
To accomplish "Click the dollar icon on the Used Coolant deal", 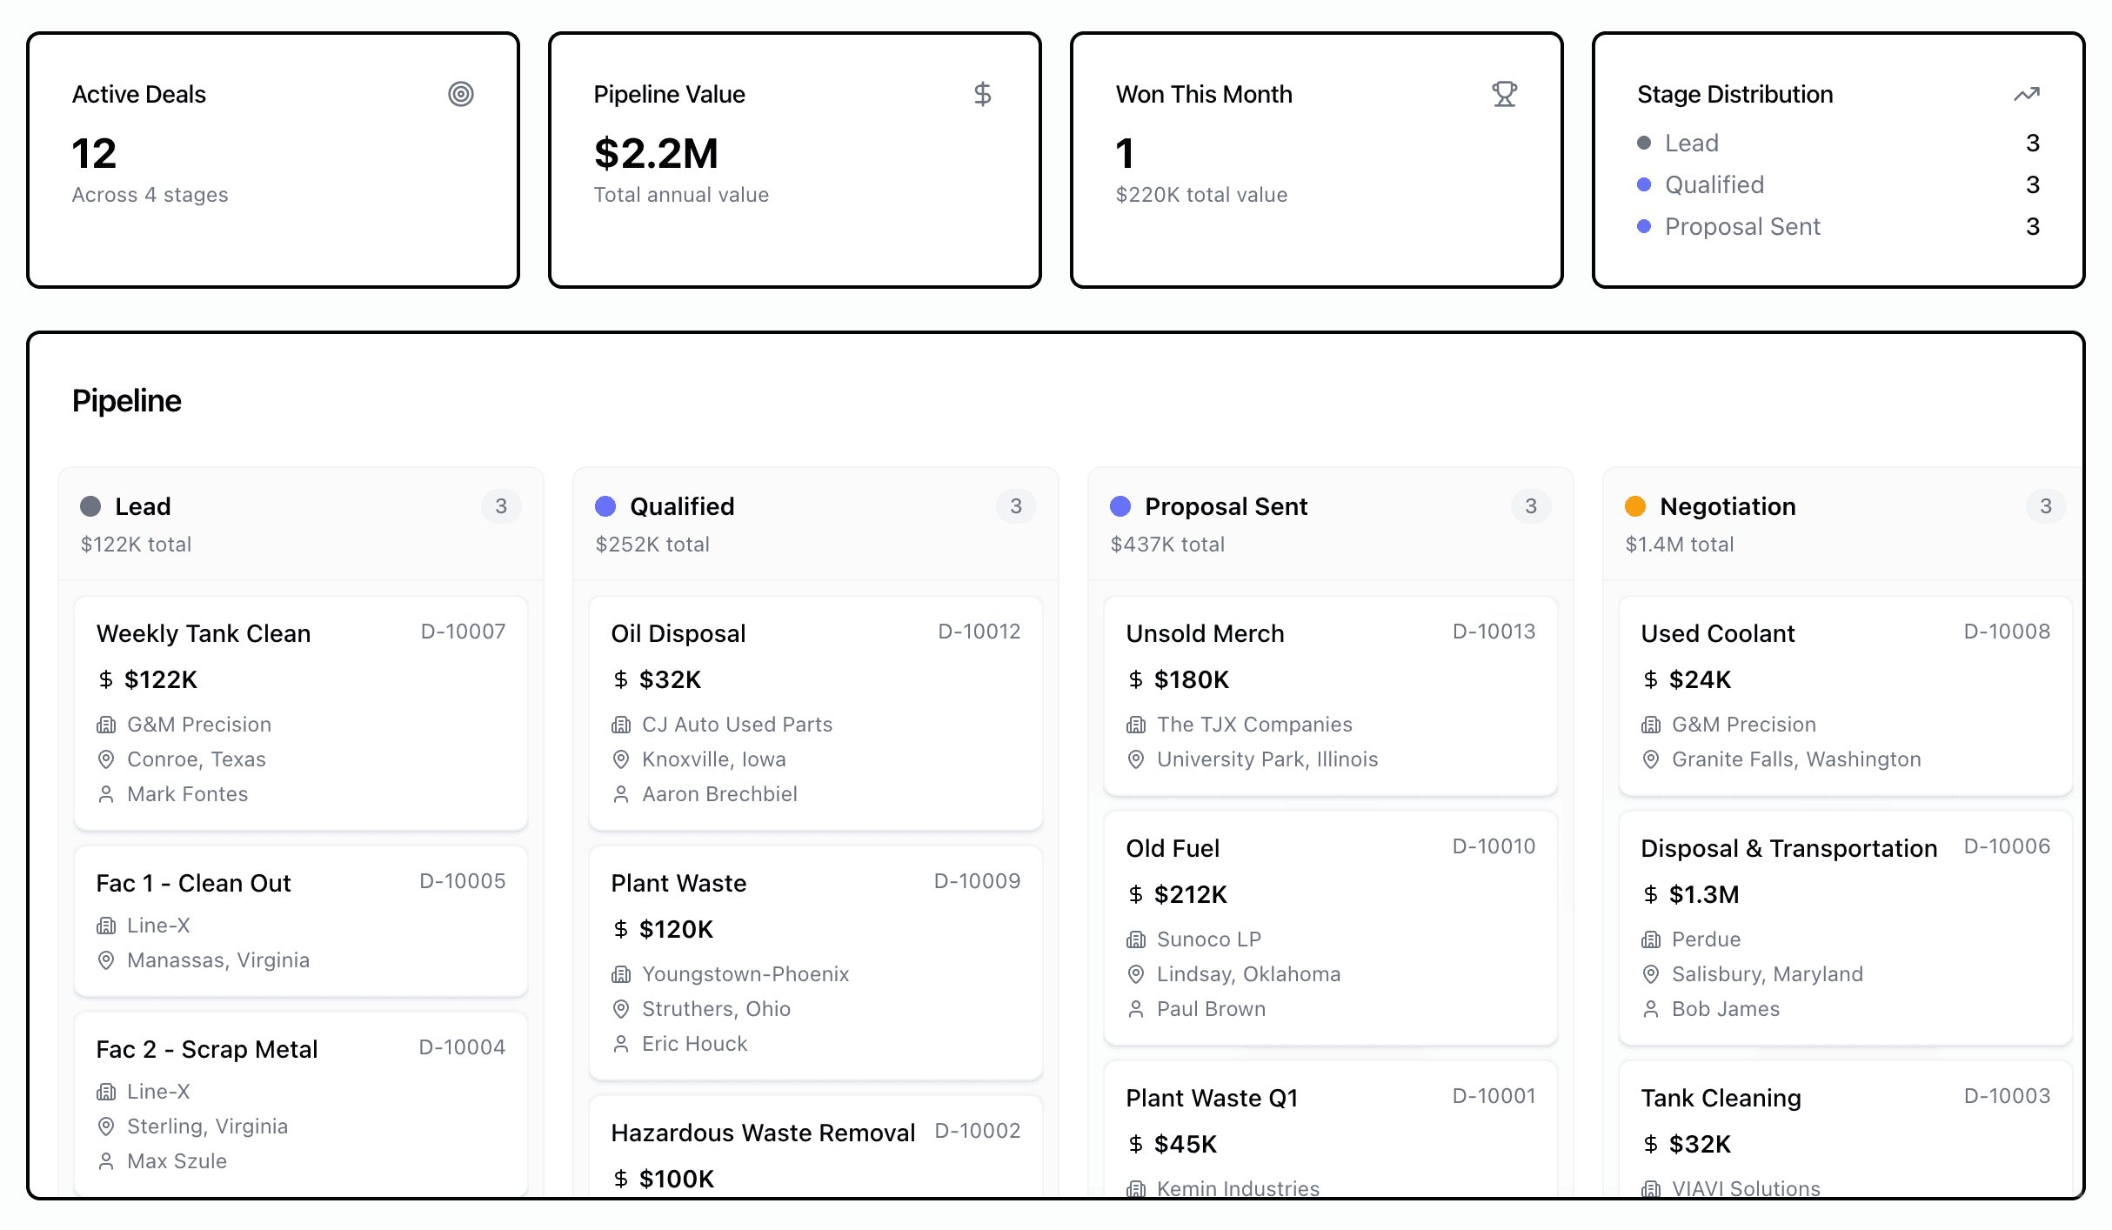I will [x=1650, y=679].
